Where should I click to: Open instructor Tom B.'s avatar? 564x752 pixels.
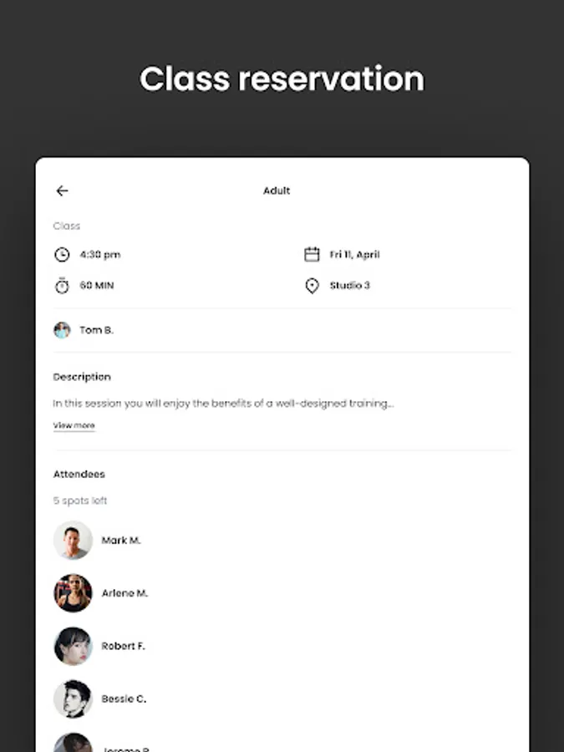[x=62, y=330]
